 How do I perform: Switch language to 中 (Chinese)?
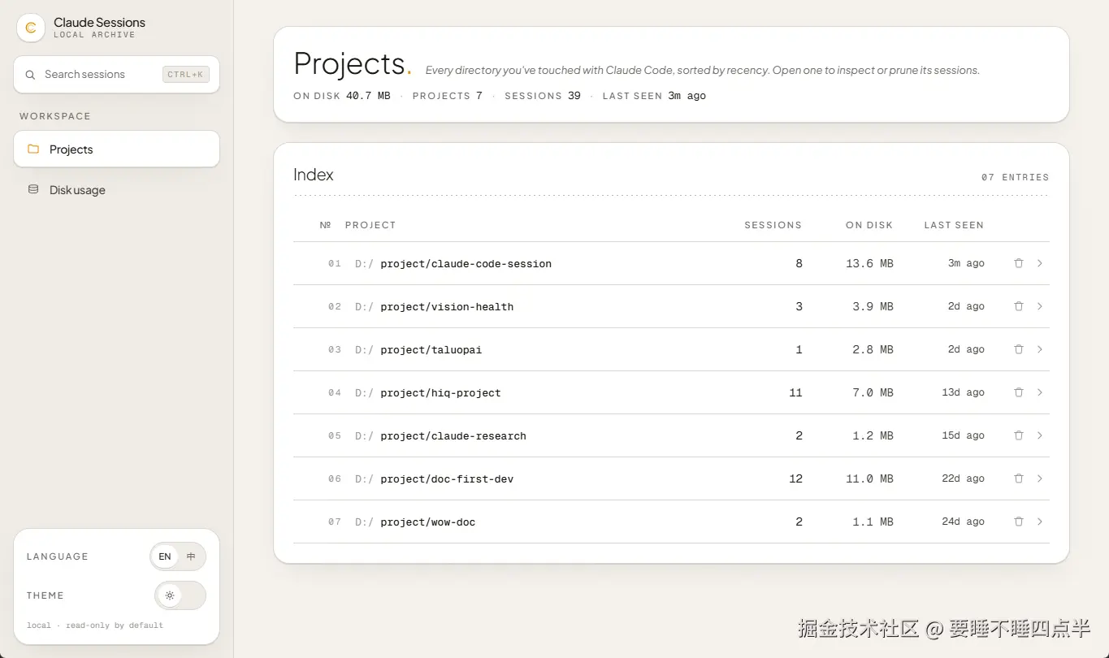[x=191, y=556]
